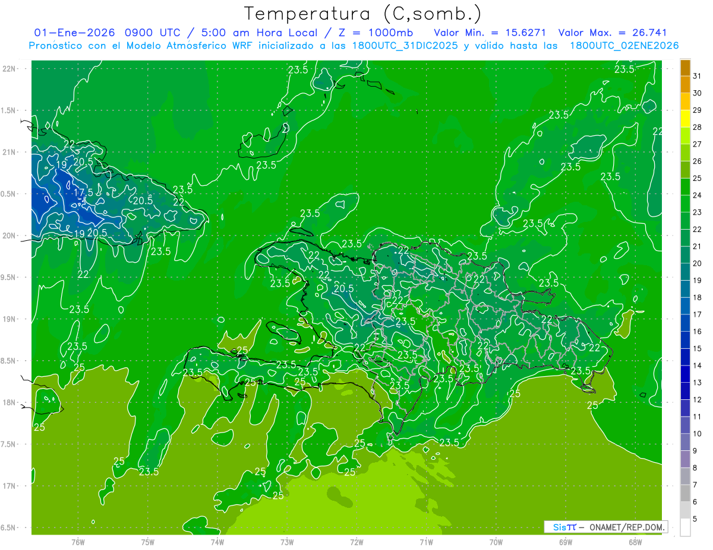The height and width of the screenshot is (550, 713).
Task: Click the '75W' longitude axis label
Action: (x=148, y=542)
